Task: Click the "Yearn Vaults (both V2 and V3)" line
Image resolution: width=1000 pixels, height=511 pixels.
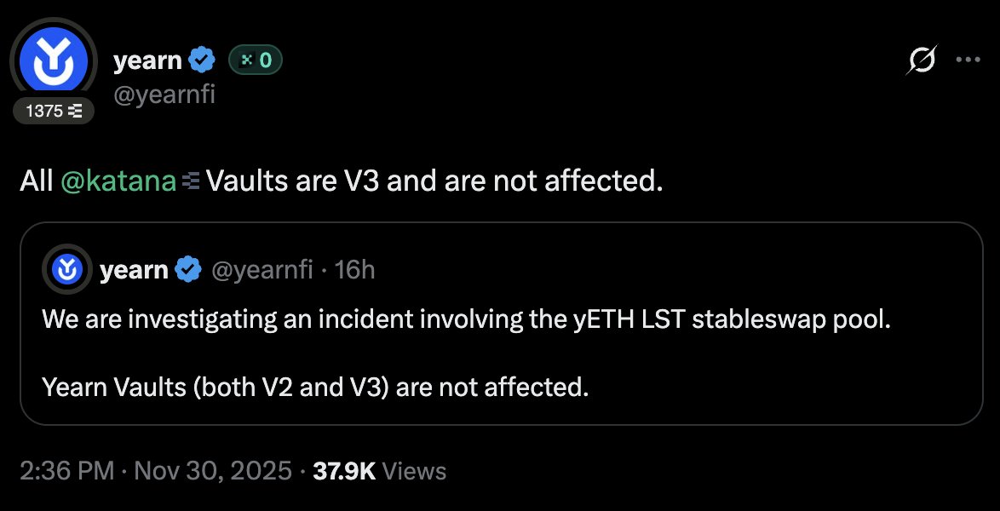Action: (x=315, y=388)
